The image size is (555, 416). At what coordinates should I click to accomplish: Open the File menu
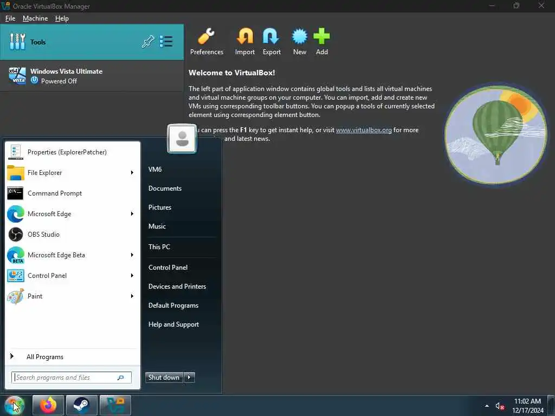10,18
